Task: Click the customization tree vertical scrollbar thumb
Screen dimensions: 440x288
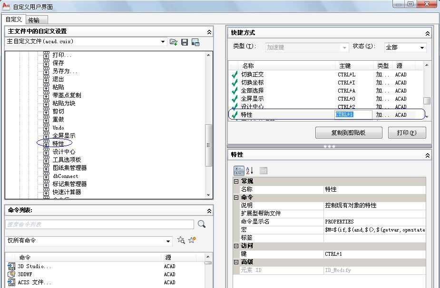Action: 208,145
